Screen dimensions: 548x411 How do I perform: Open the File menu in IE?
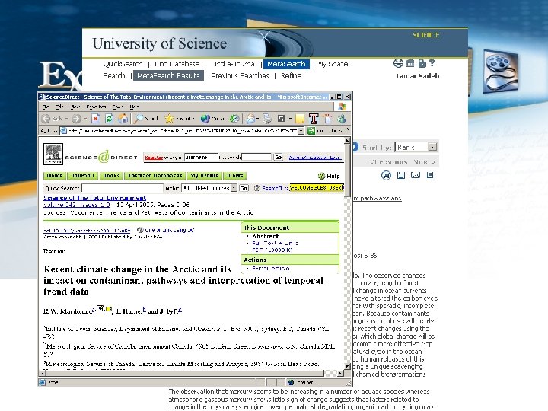[46, 107]
